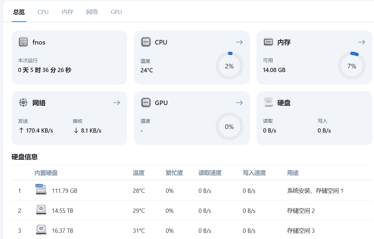Open the 内存 tab
This screenshot has height=239, width=374.
pyautogui.click(x=67, y=12)
